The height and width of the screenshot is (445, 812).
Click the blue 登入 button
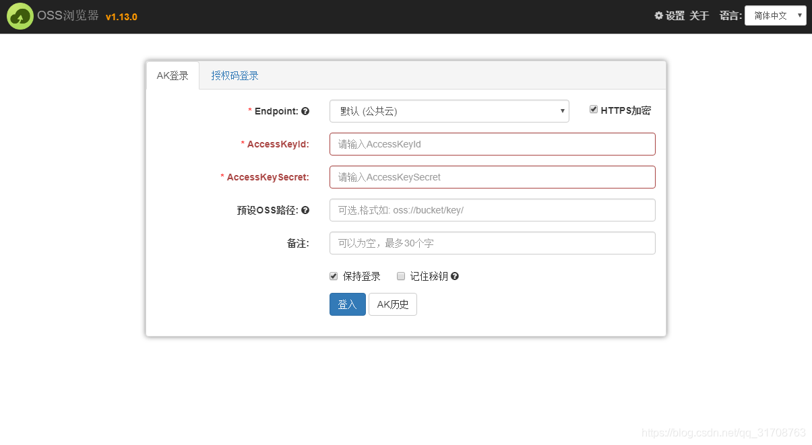tap(347, 304)
